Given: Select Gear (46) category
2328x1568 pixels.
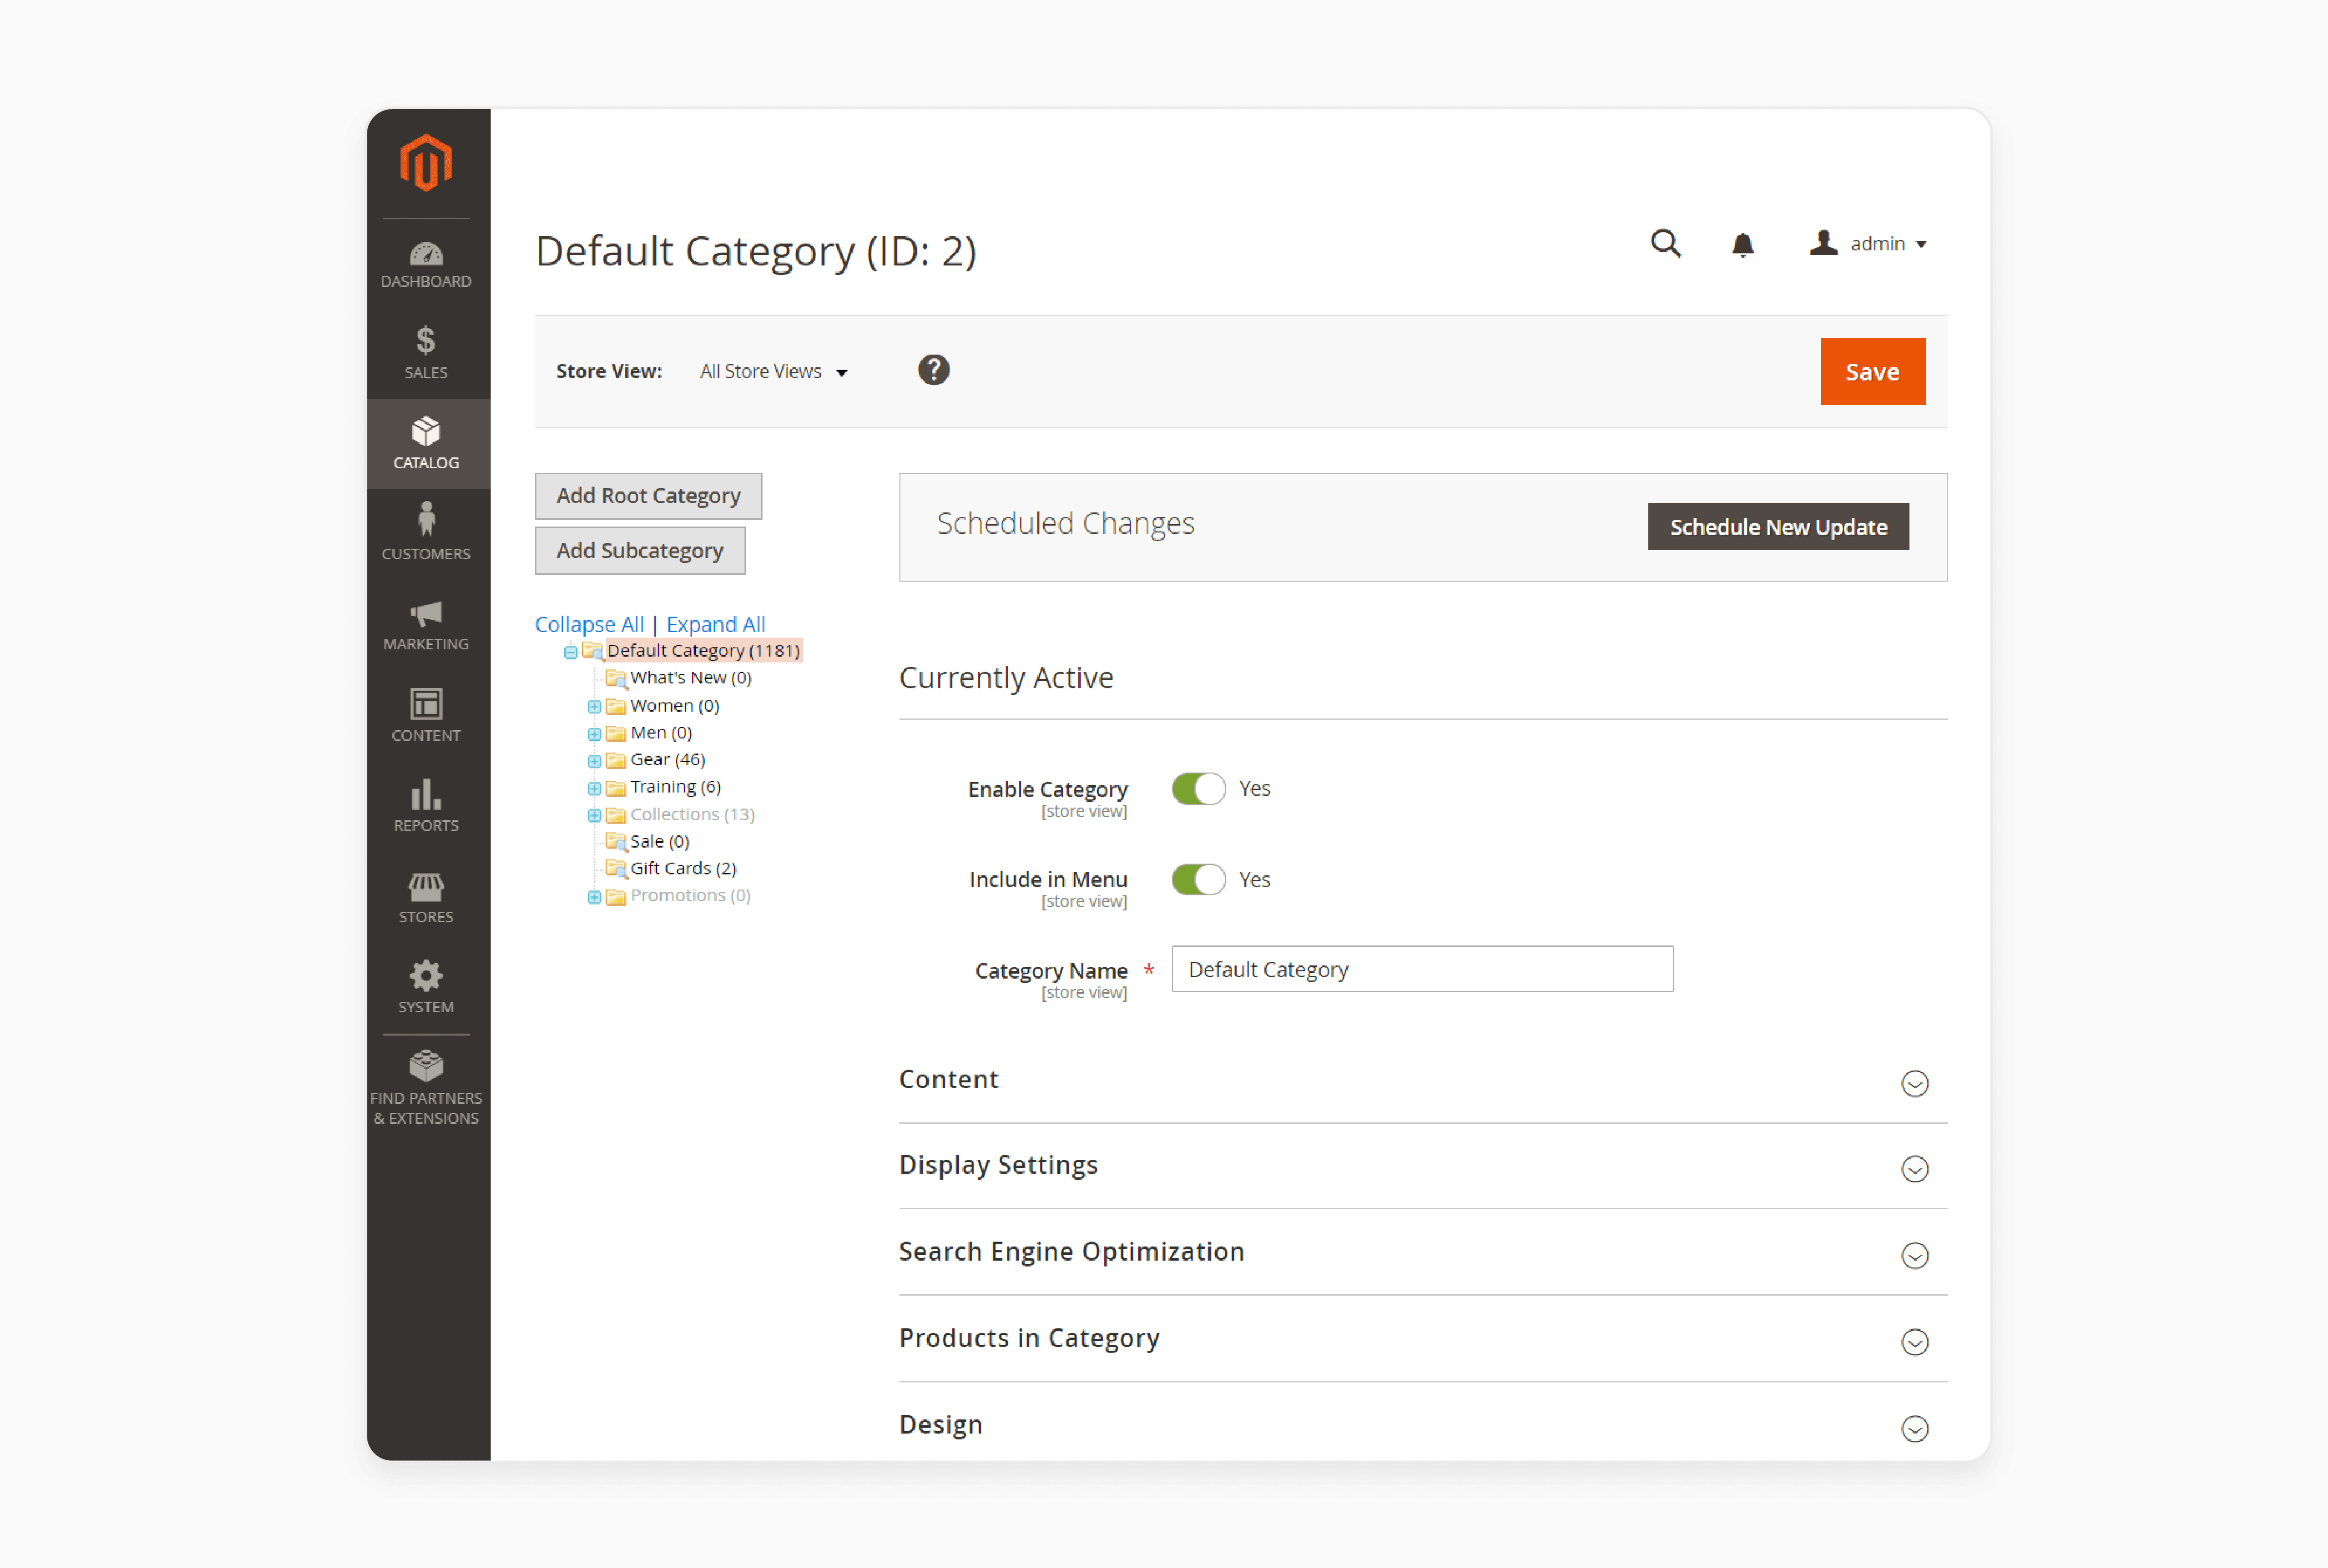Looking at the screenshot, I should [668, 760].
